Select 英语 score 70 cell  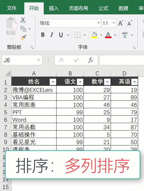point(124,135)
